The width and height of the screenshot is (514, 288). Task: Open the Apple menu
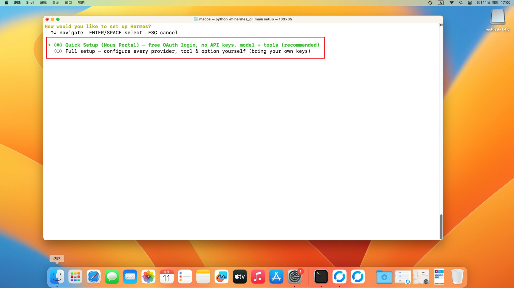point(6,3)
